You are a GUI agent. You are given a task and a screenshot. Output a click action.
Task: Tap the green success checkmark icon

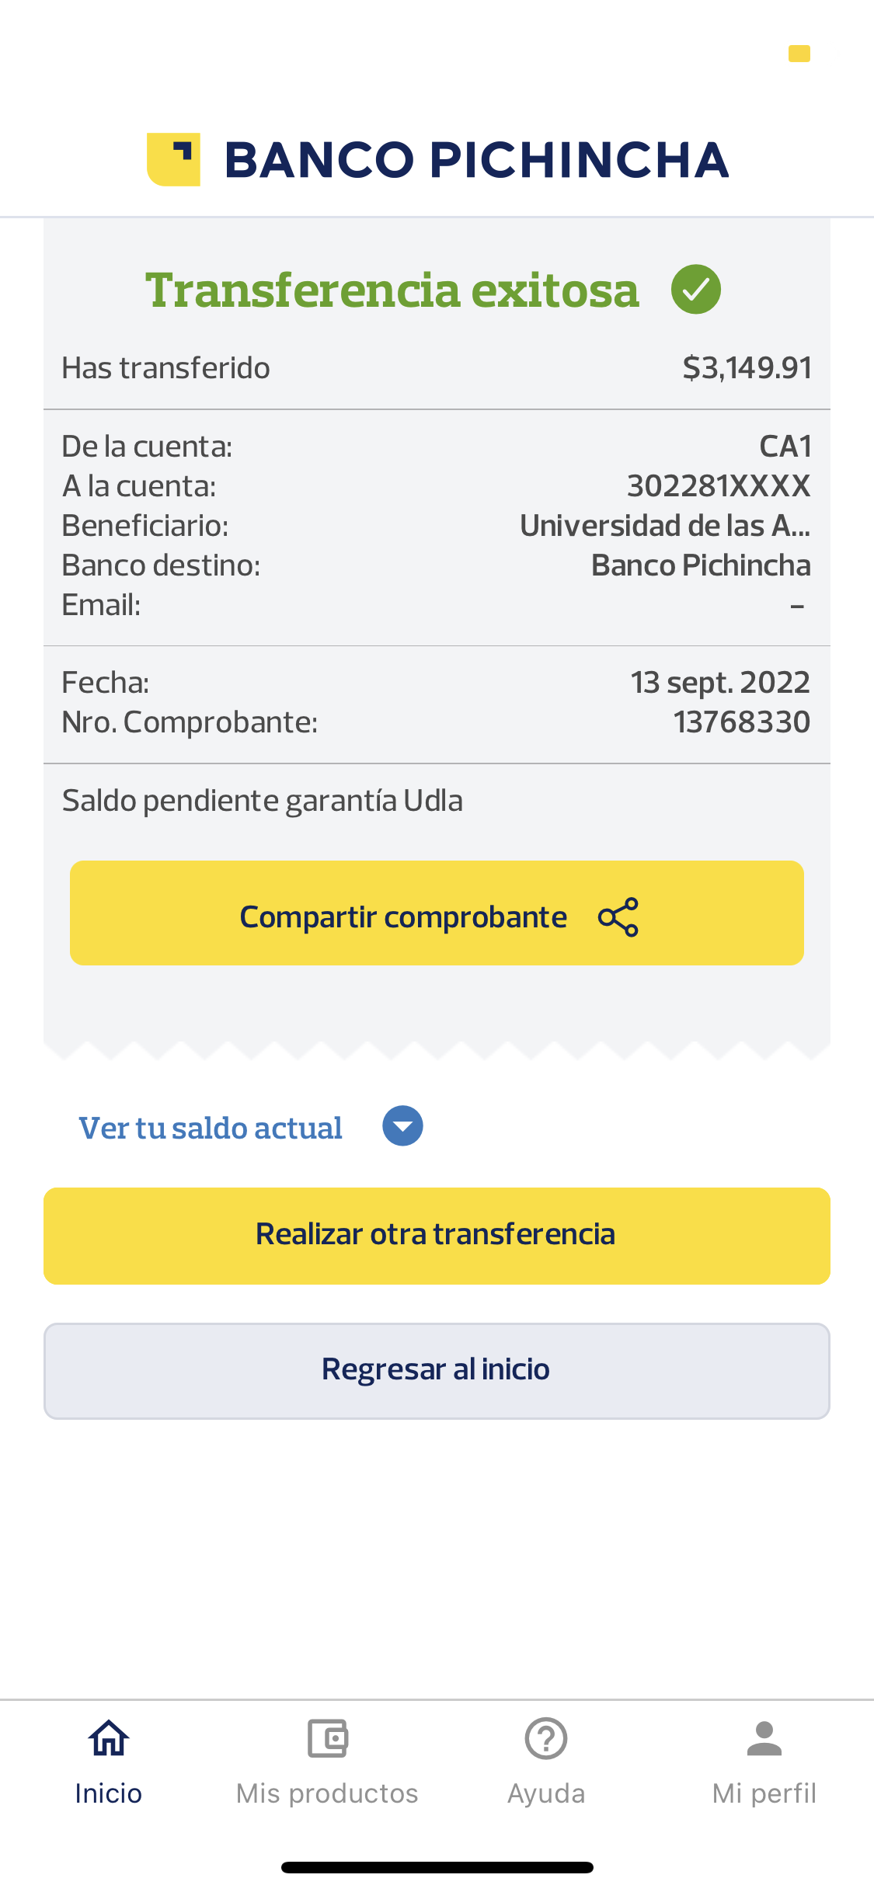[695, 289]
